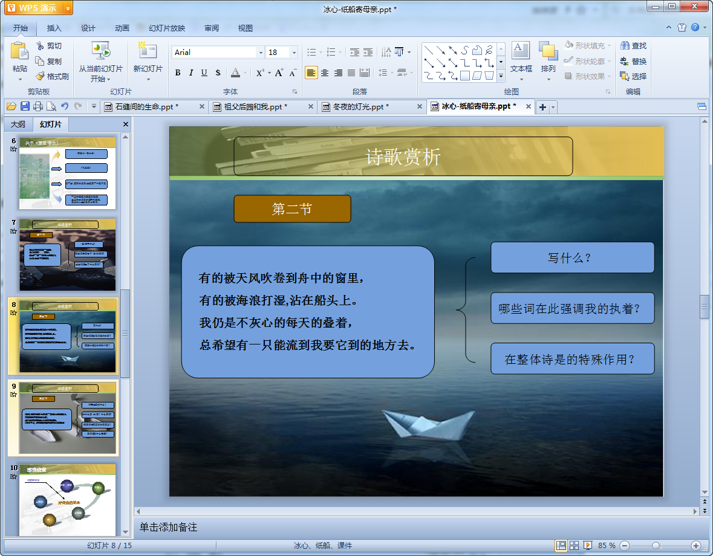This screenshot has height=556, width=713.
Task: Click the Save disk icon
Action: 25,106
